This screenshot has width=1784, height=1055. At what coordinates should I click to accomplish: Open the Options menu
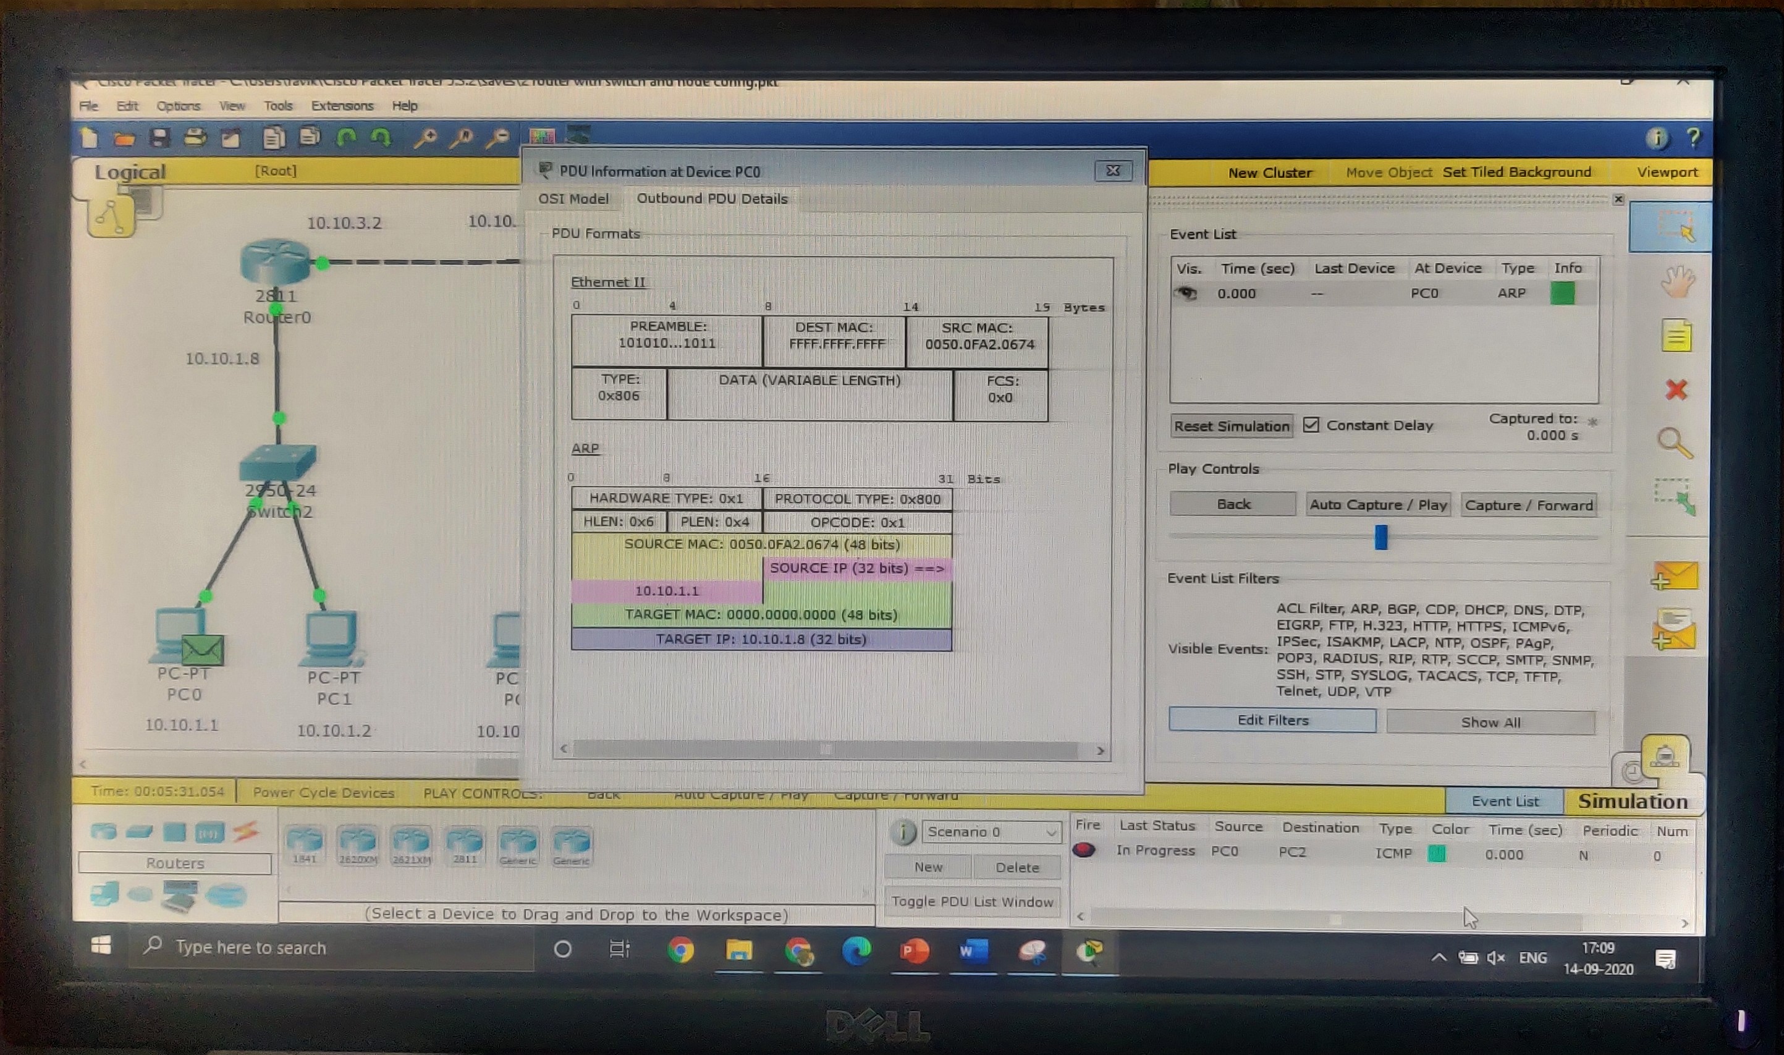[x=179, y=106]
